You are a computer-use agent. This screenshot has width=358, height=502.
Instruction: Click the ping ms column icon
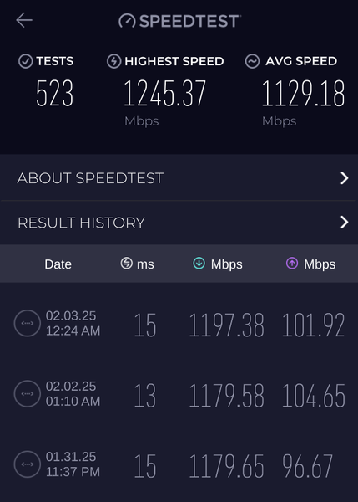pos(127,264)
